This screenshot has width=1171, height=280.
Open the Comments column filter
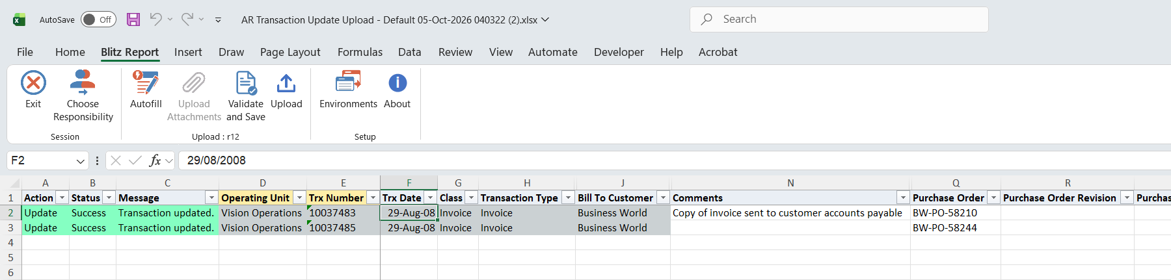coord(903,197)
